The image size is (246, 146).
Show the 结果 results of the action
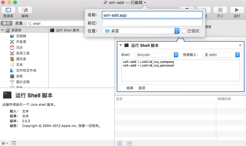130,88
